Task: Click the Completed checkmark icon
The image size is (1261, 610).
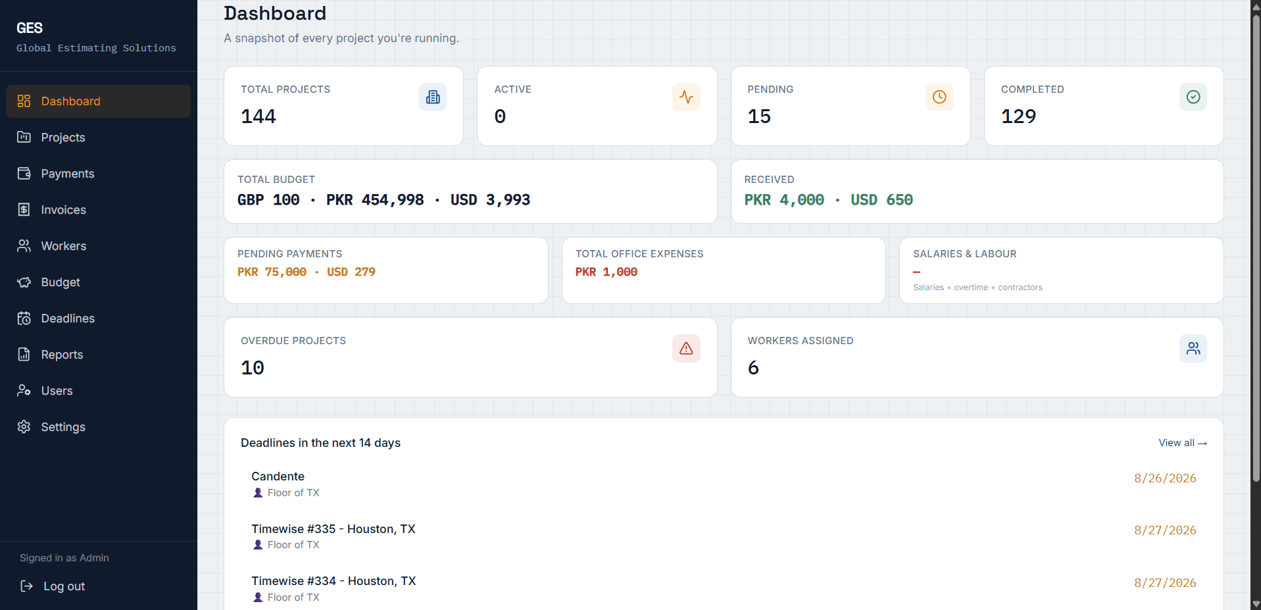Action: (1193, 97)
